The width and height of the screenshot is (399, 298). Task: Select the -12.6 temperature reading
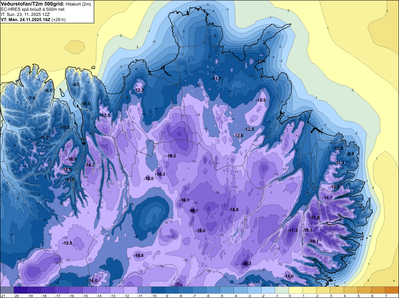(x=239, y=136)
